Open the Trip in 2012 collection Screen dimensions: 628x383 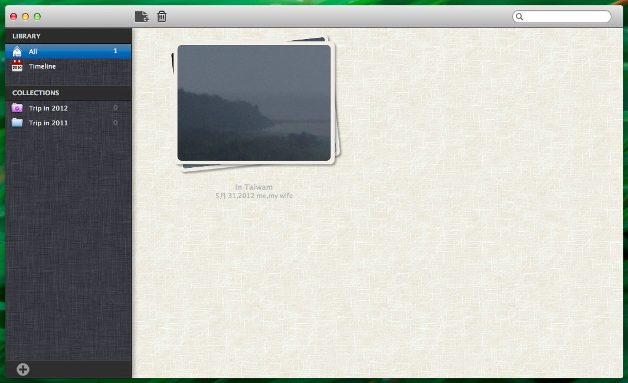[x=48, y=108]
